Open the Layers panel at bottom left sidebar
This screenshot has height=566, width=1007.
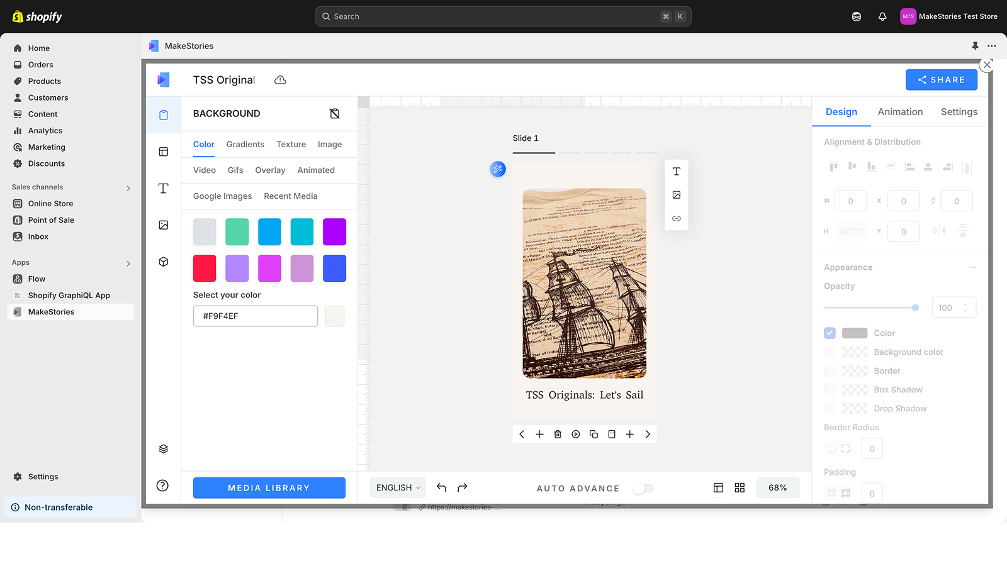click(163, 448)
